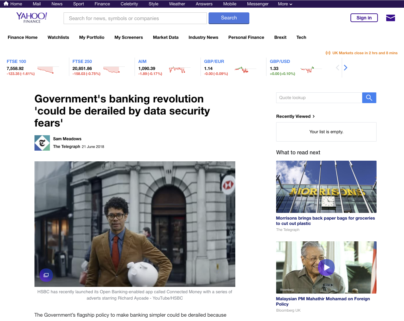Open GBP/EUR rate link
404x321 pixels.
point(214,62)
